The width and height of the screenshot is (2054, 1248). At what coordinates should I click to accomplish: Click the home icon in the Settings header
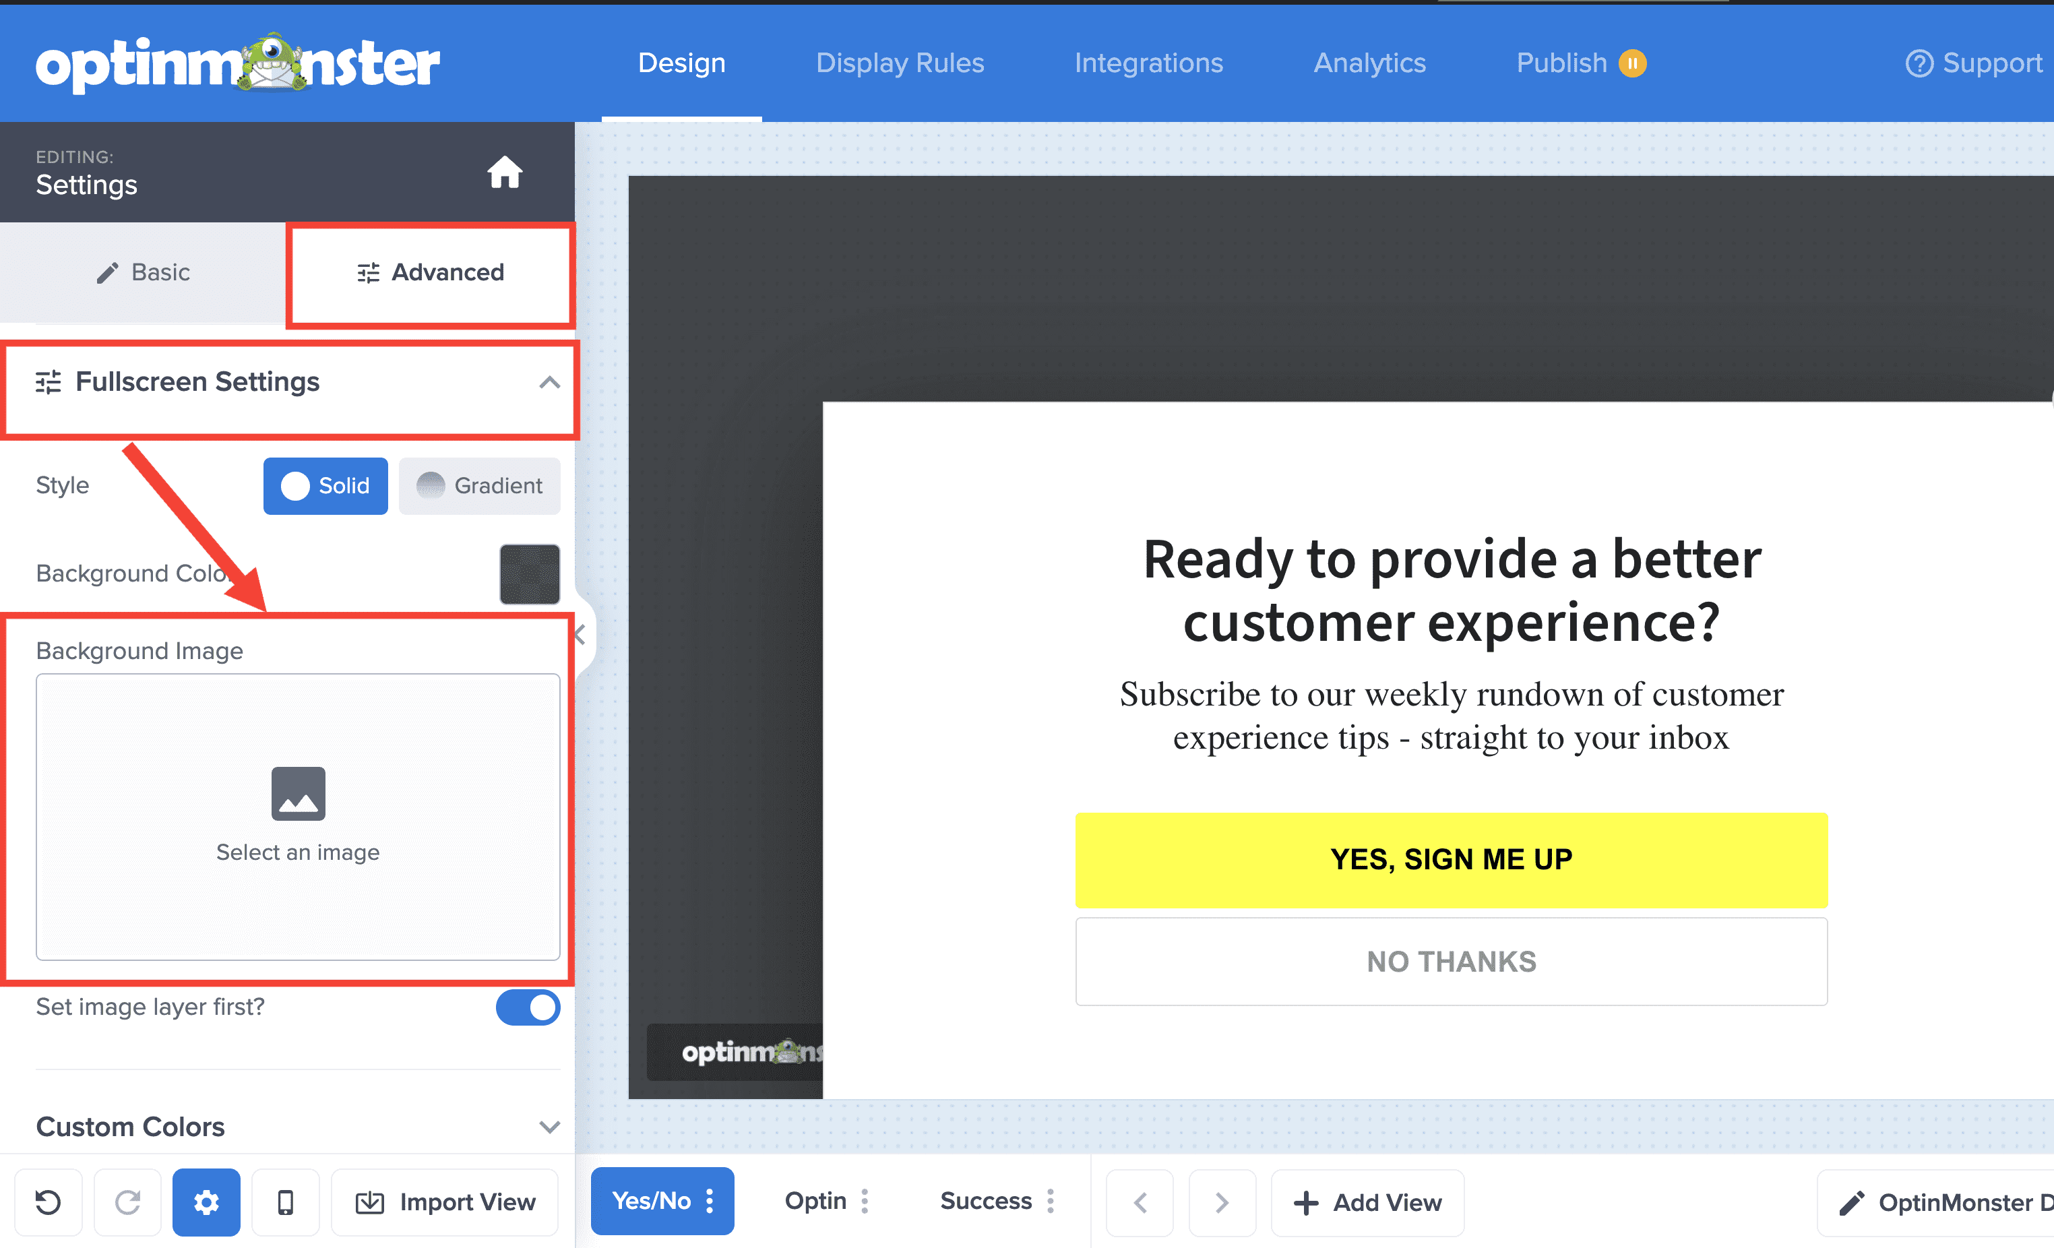[504, 173]
